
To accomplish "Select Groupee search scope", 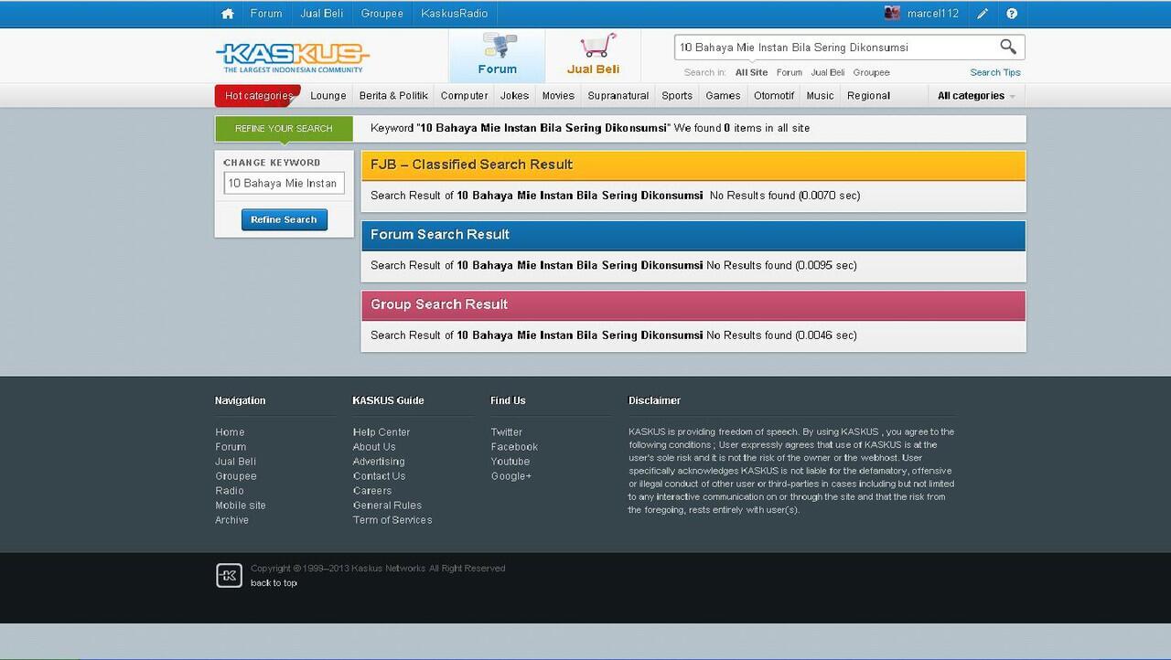I will 871,72.
